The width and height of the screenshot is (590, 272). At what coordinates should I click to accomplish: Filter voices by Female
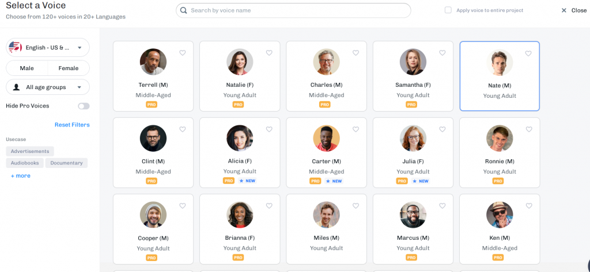(x=69, y=68)
